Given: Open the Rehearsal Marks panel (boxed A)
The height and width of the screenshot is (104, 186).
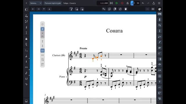Looking at the screenshot, I should [160, 76].
